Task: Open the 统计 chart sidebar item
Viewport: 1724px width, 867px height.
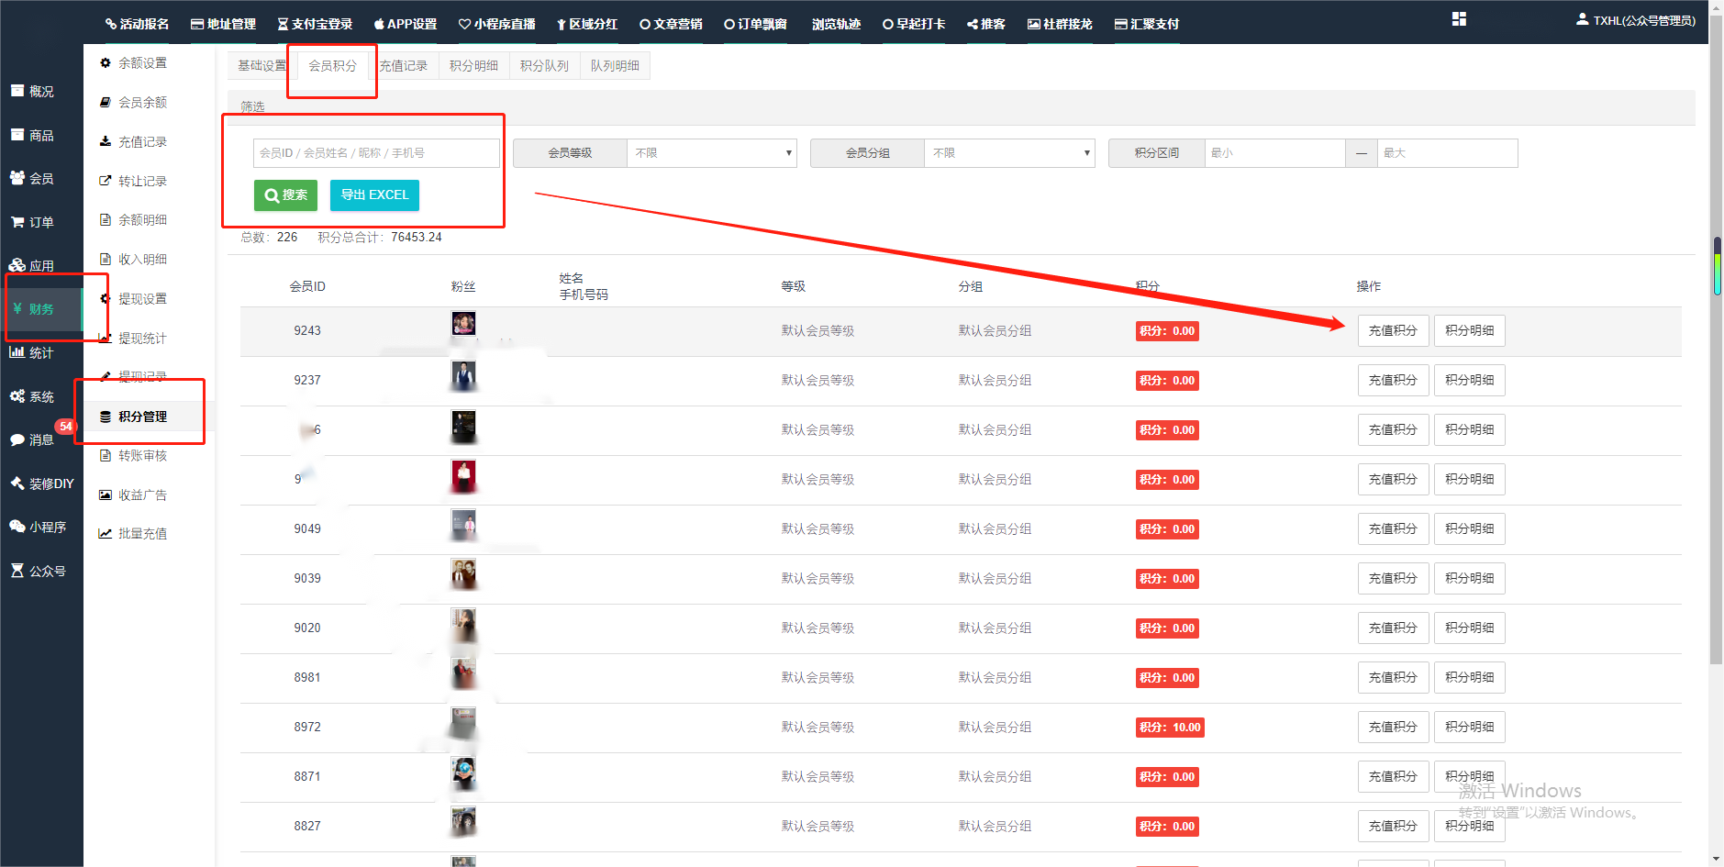Action: [x=41, y=353]
